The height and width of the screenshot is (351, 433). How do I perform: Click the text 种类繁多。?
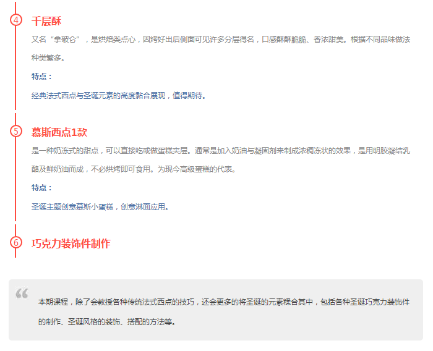[x=48, y=58]
